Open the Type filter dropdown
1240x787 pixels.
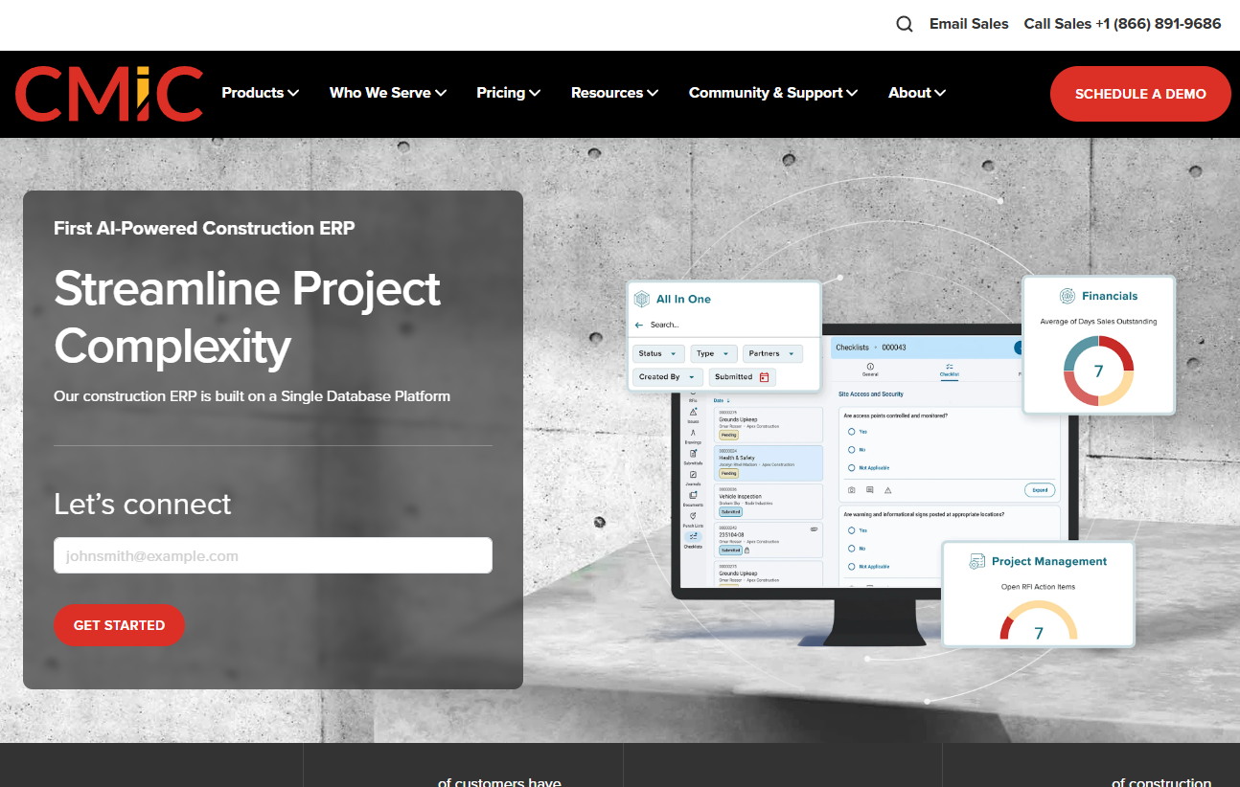click(714, 354)
